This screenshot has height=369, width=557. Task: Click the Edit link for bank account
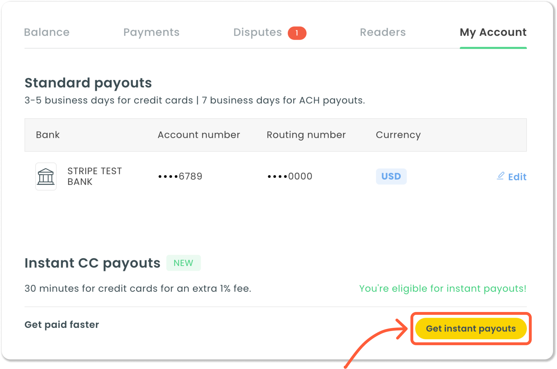[512, 177]
